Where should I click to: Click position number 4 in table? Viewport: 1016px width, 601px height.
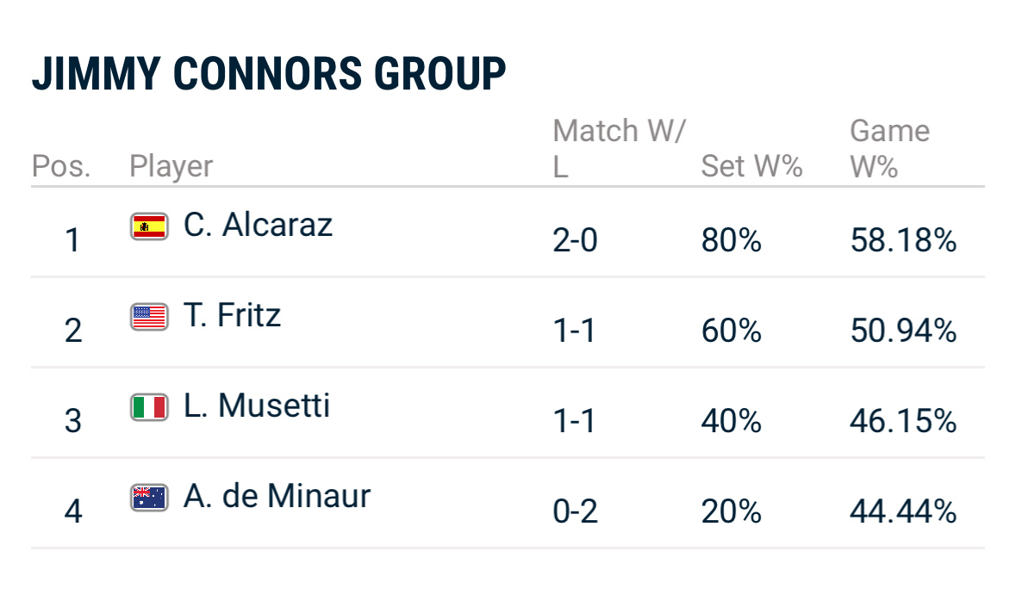point(73,511)
